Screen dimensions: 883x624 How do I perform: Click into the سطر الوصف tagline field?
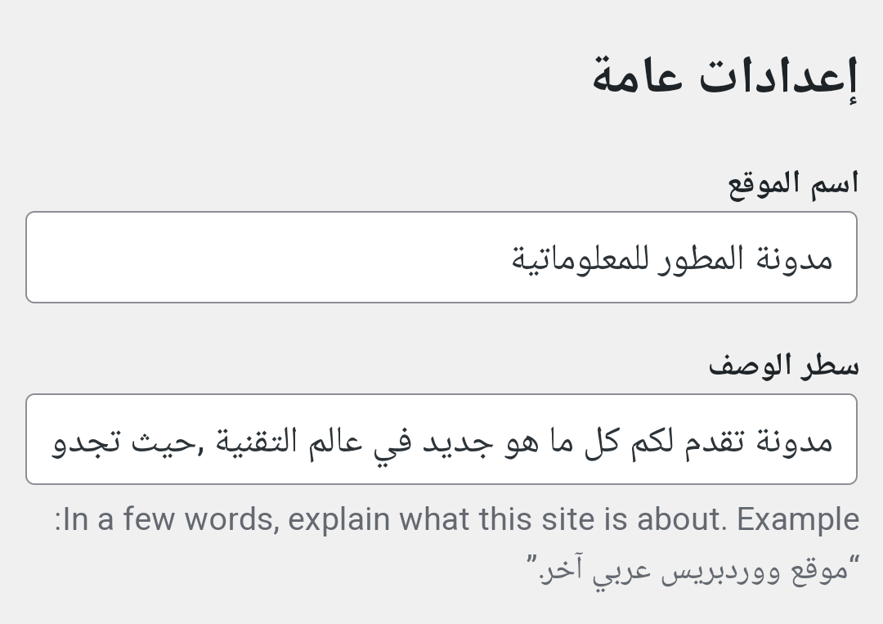point(441,440)
